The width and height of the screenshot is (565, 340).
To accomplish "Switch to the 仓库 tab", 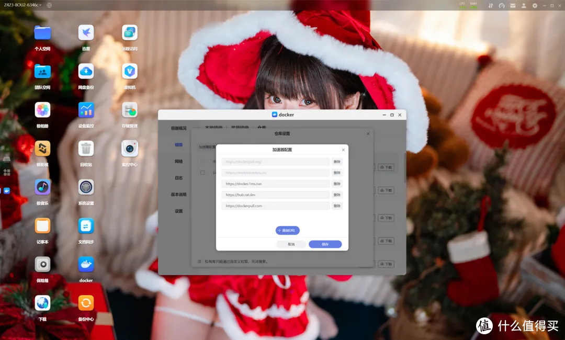I will (x=261, y=127).
